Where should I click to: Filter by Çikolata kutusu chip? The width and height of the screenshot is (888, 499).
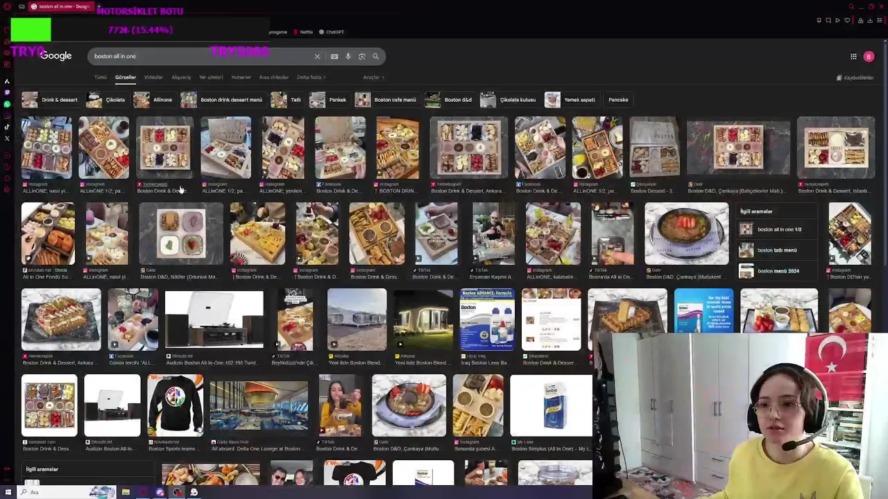click(508, 100)
